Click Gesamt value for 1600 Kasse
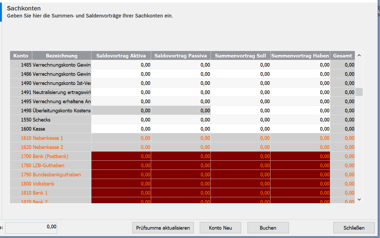The image size is (380, 238). point(343,129)
